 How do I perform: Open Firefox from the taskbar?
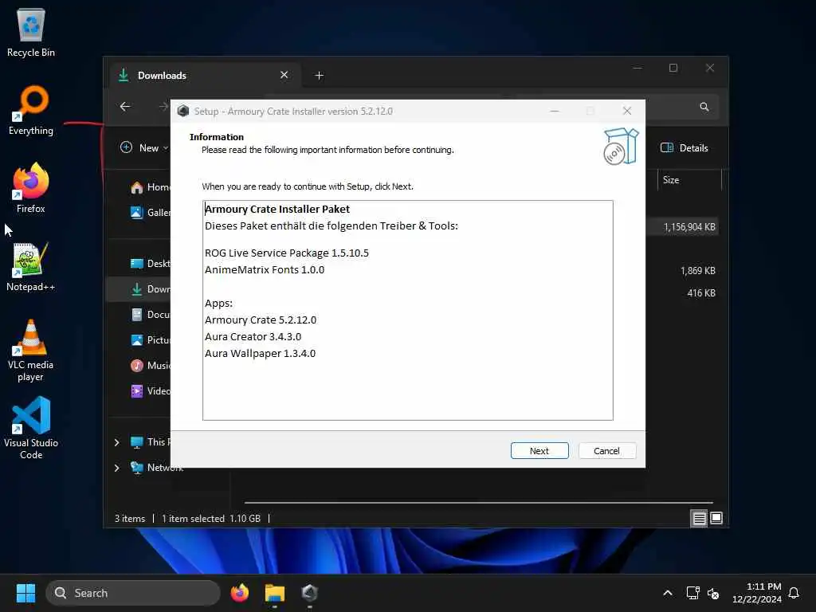click(239, 593)
